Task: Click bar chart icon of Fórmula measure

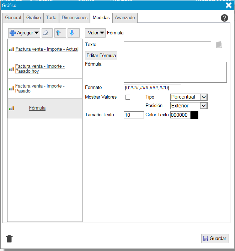Action: pos(12,108)
